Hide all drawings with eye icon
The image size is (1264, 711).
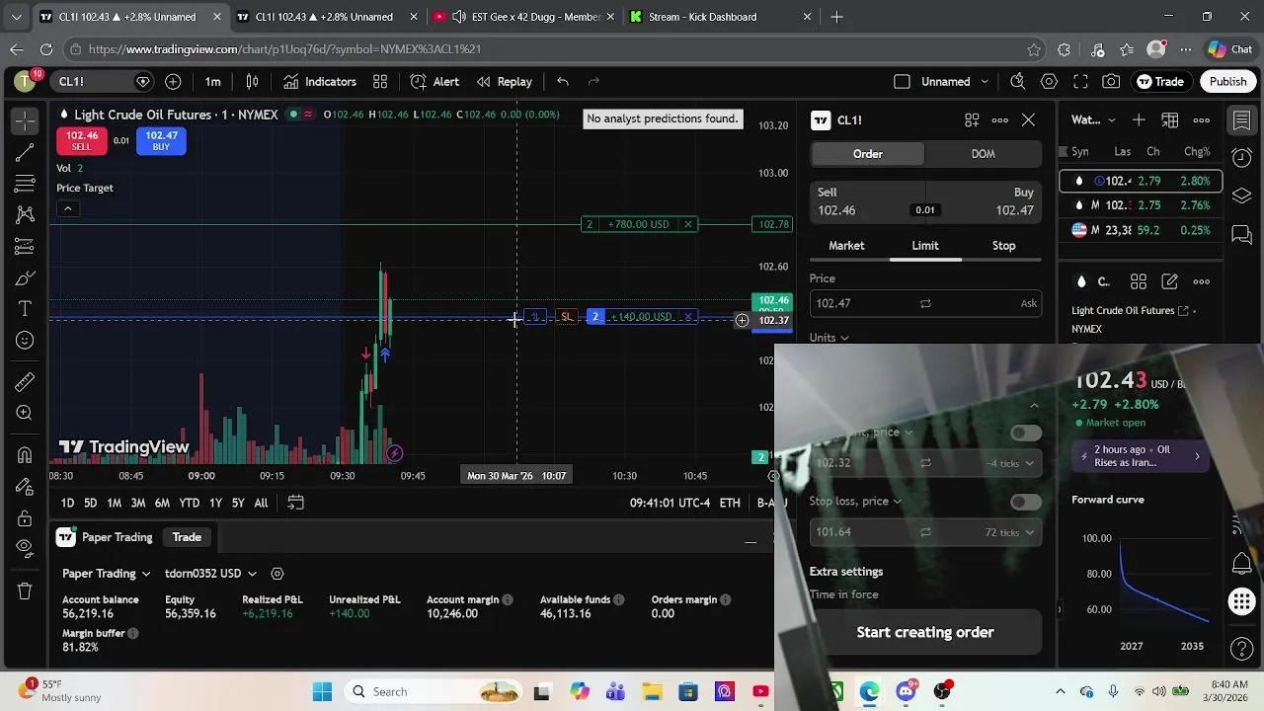point(26,548)
